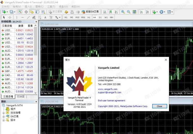193x134 pixels.
Task: Click the greyed signal icon beside AutoTrading
Action: (78, 12)
